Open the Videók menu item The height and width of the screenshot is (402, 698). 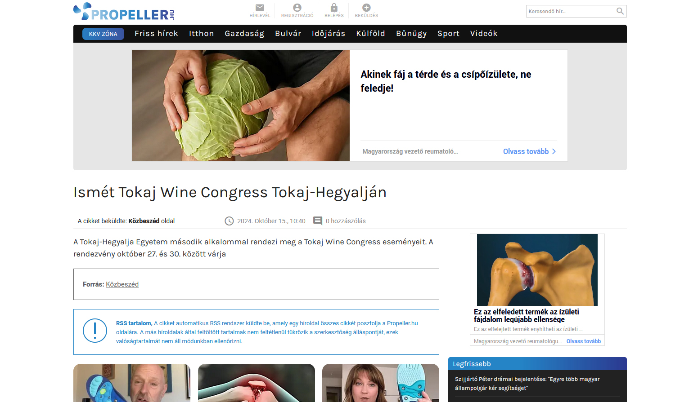(x=484, y=34)
